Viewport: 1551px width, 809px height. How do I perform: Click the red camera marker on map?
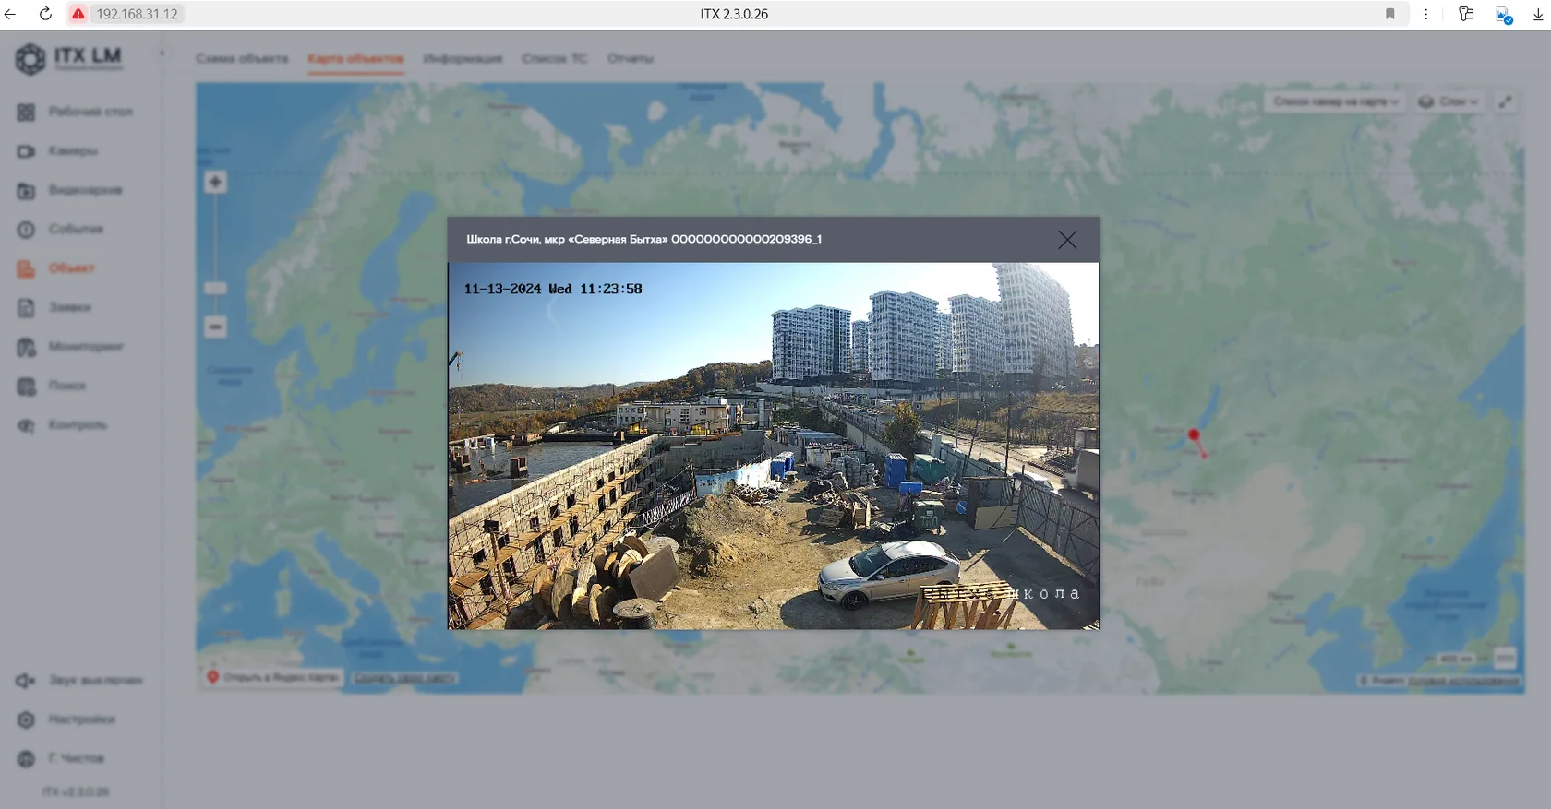1194,434
